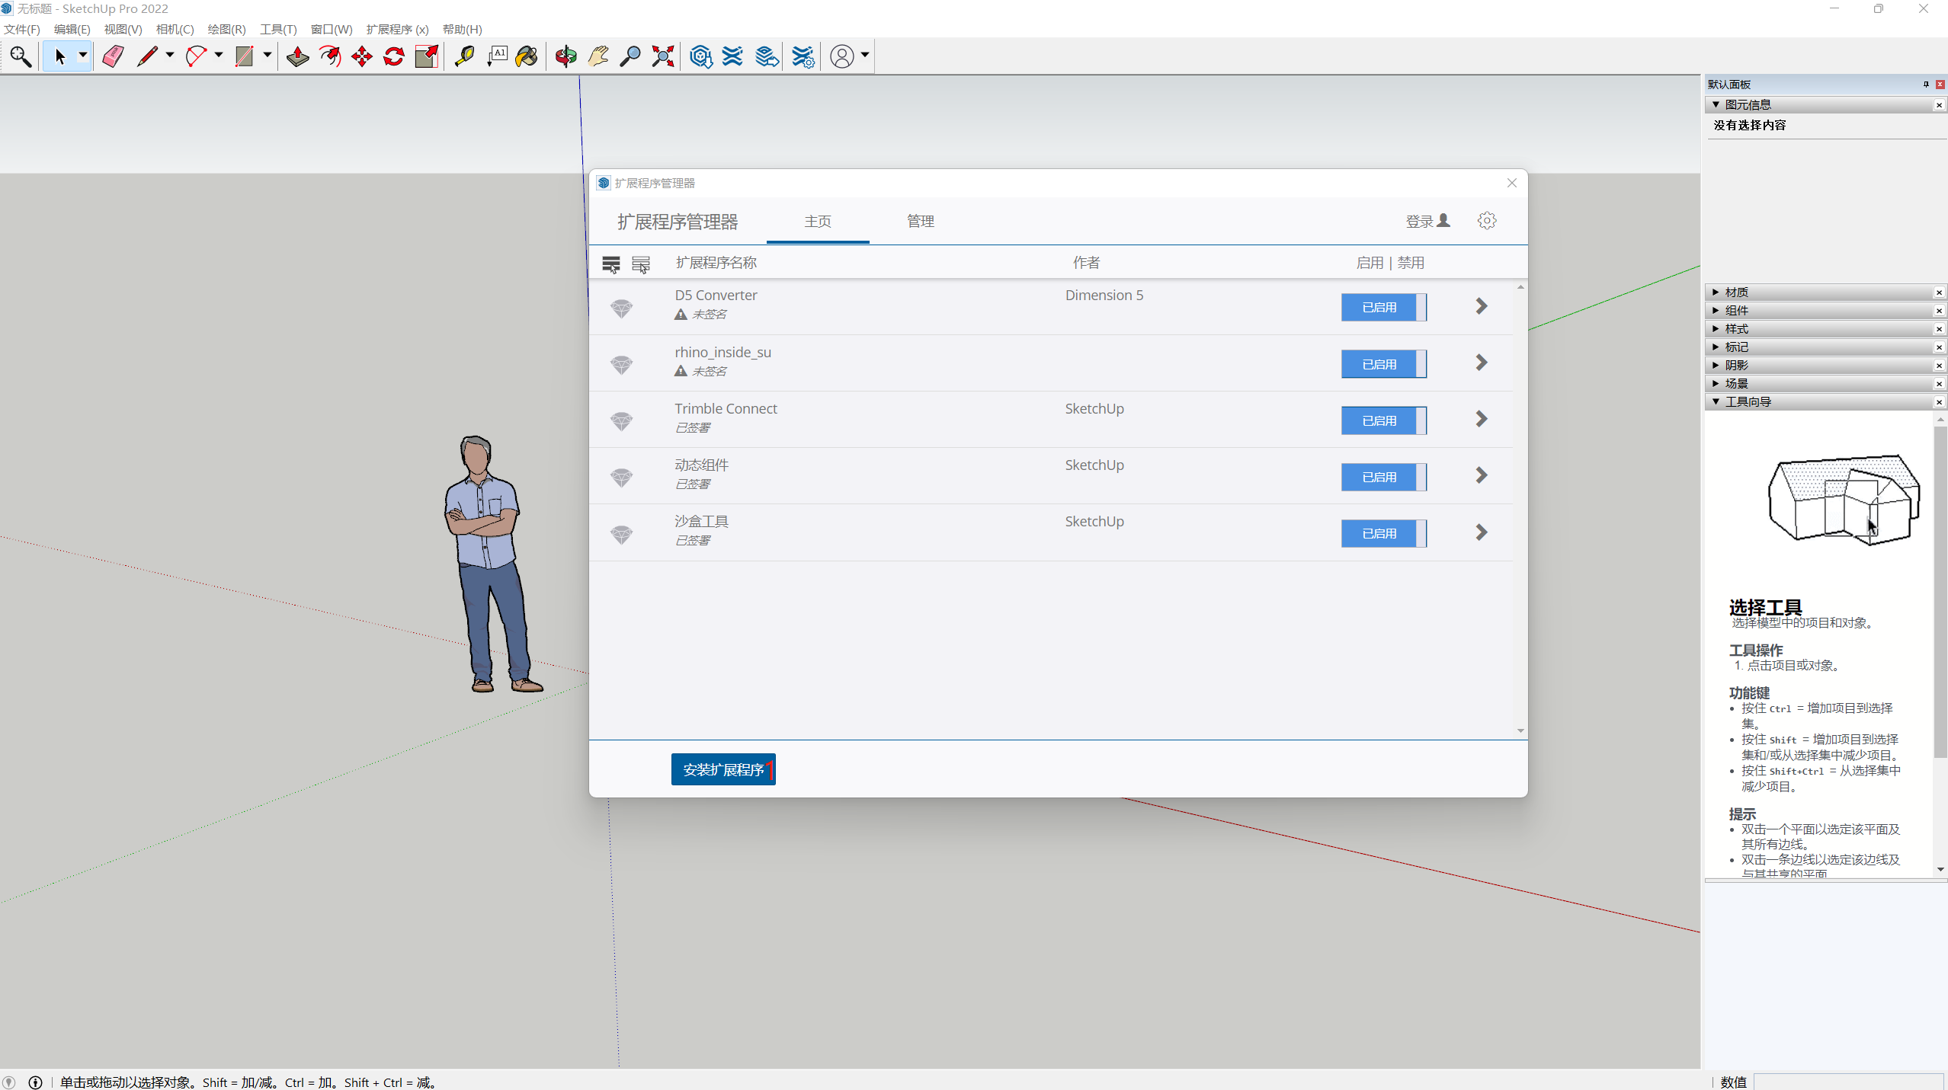Activate the Rotate tool
Viewport: 1948px width, 1090px height.
coord(394,56)
